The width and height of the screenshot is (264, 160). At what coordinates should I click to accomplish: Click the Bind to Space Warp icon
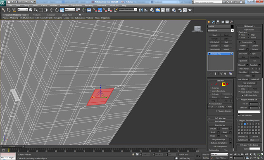tap(14, 10)
